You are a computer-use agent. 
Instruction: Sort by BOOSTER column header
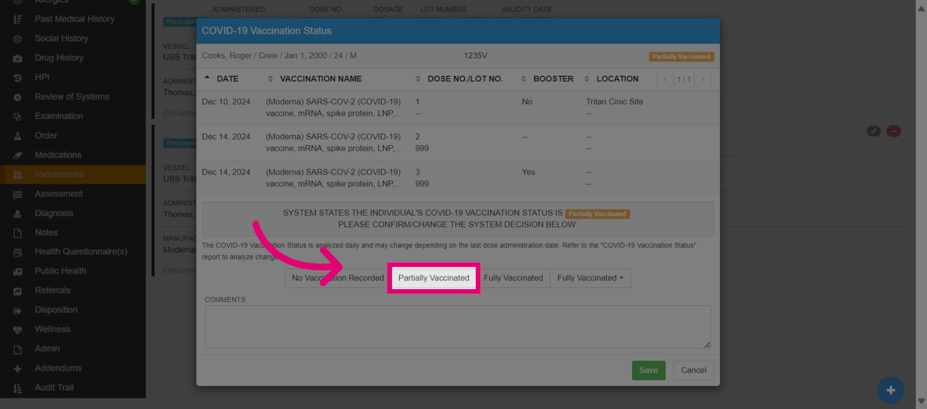tap(553, 79)
